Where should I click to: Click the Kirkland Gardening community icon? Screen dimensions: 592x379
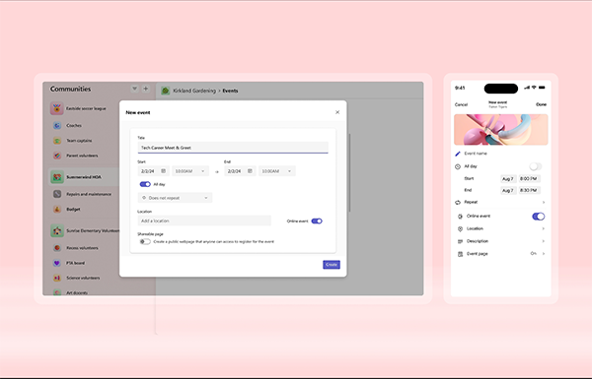click(166, 91)
